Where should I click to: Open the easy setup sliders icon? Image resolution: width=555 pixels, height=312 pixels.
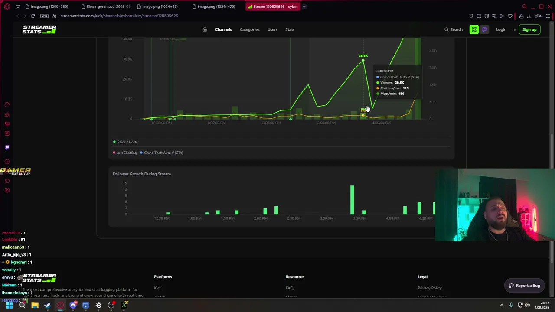coord(548,16)
